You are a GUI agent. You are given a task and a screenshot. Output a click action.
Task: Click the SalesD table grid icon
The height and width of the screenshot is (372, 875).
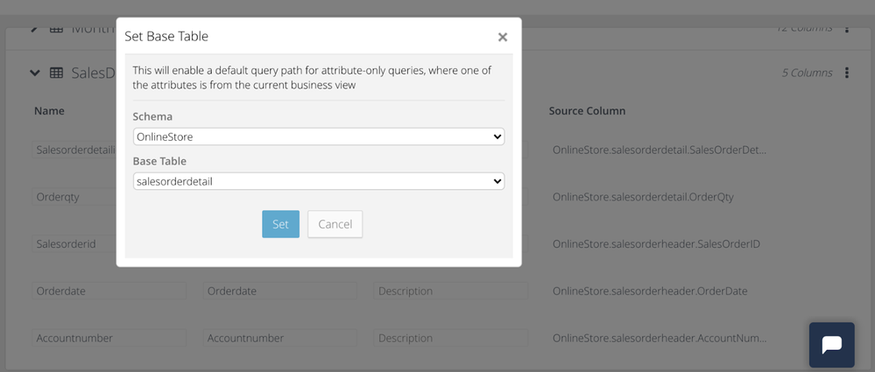coord(56,74)
